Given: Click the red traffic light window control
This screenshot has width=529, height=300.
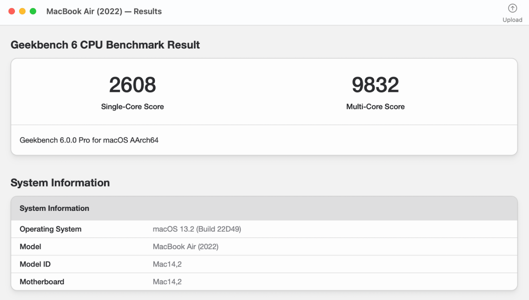Looking at the screenshot, I should point(11,11).
